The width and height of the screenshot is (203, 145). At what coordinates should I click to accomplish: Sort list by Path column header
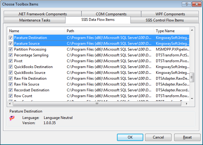[109, 31]
